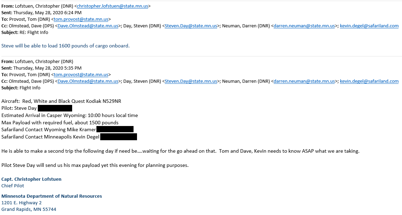The image size is (402, 215).
Task: Click redacted block after Pilot Steve Day
Action: [55, 108]
